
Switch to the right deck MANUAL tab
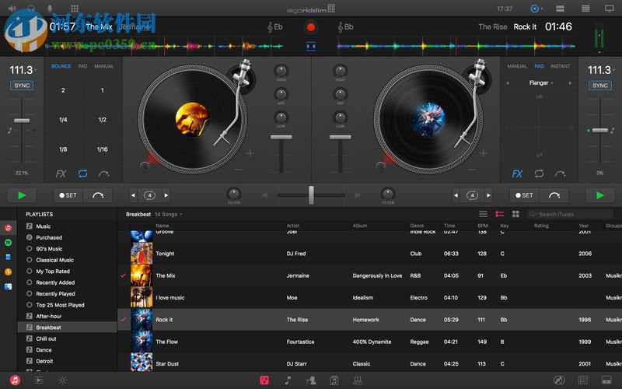coord(517,66)
